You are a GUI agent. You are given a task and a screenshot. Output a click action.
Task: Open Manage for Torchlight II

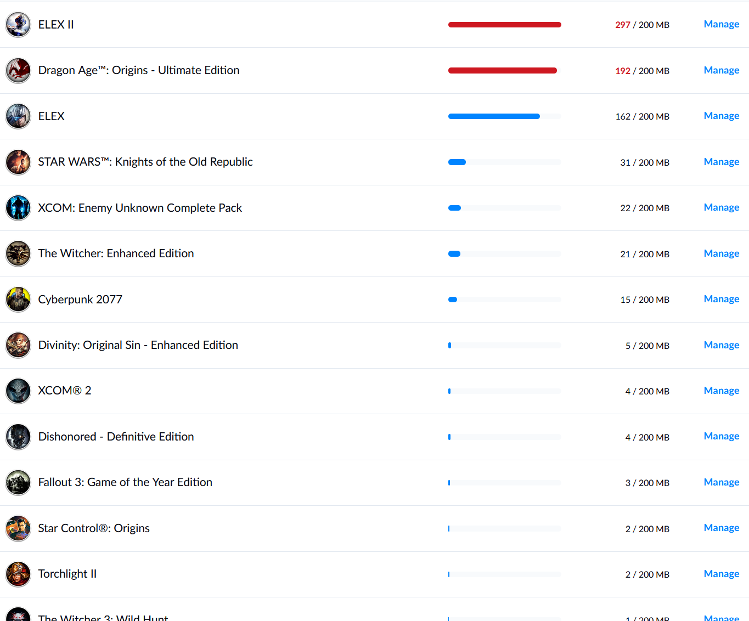(x=722, y=574)
